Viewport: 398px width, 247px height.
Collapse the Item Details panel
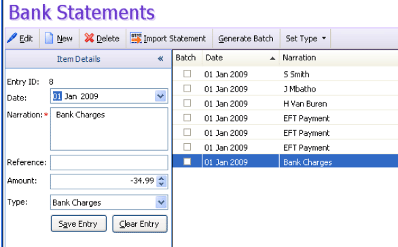pyautogui.click(x=160, y=59)
